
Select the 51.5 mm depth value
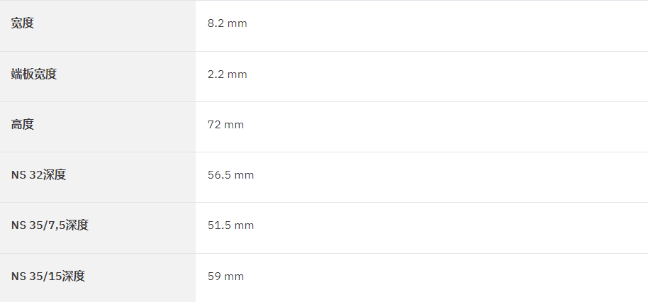click(x=230, y=225)
